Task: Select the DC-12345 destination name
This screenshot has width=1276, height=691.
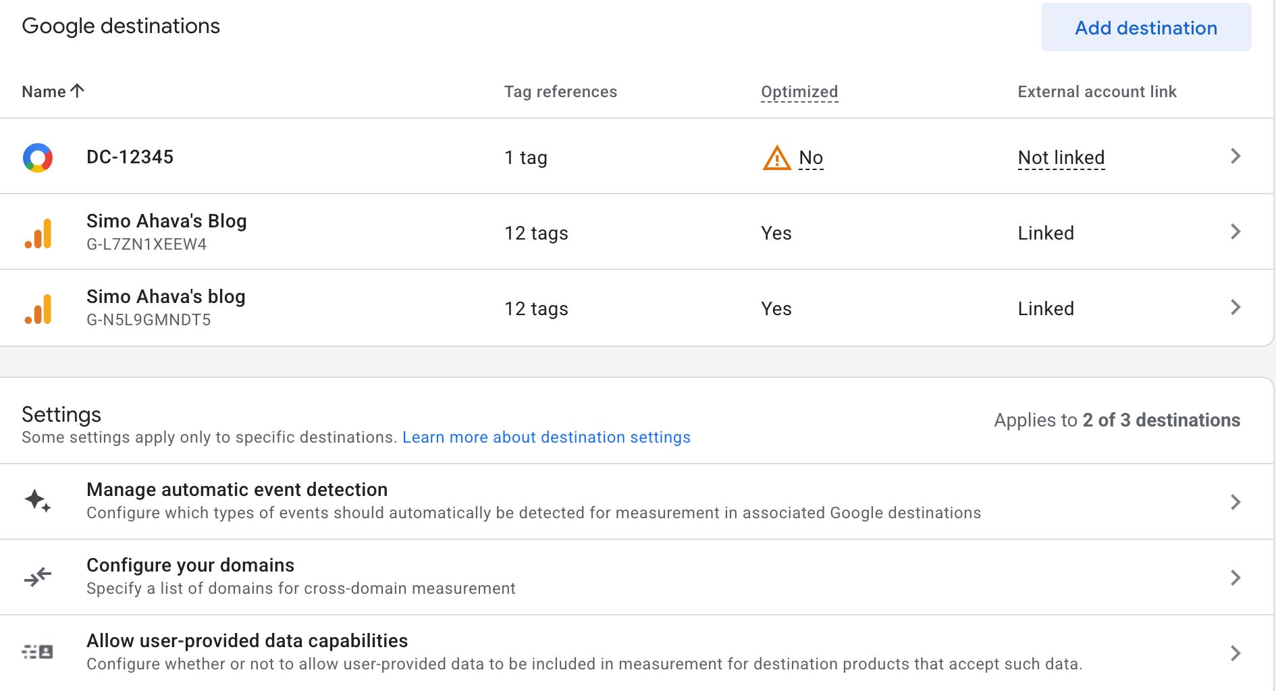Action: (130, 157)
